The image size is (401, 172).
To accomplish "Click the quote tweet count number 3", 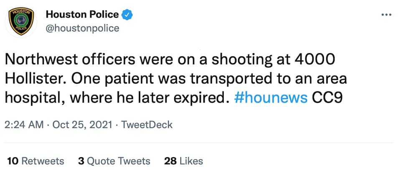I will click(x=81, y=161).
